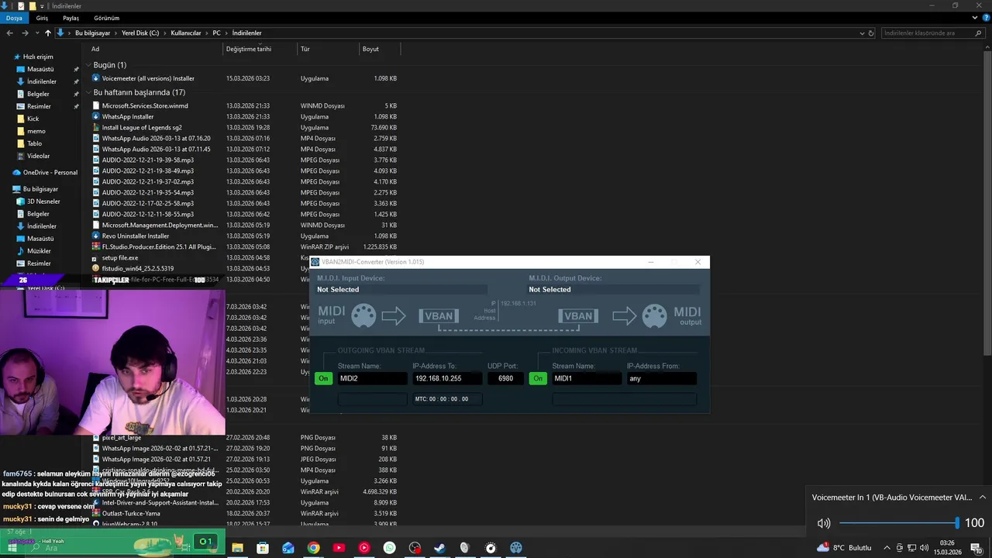992x558 pixels.
Task: Go up one folder level arrow
Action: [48, 33]
